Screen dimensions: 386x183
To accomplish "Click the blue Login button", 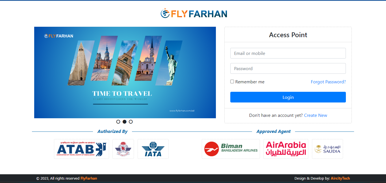I will [x=288, y=97].
